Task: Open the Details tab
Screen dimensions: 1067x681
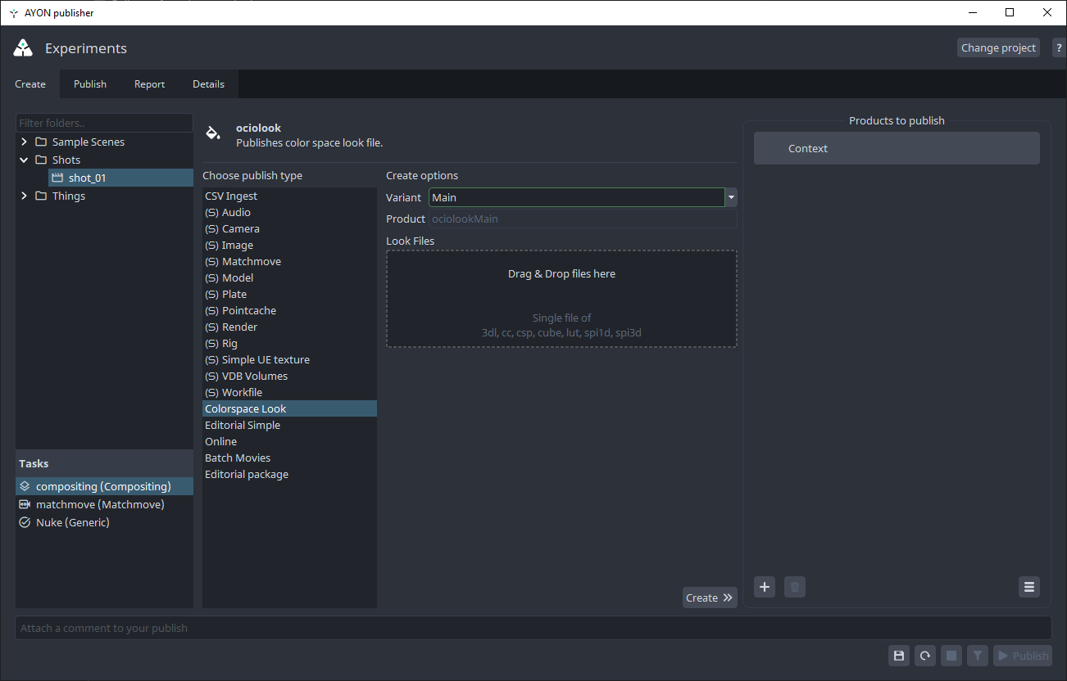Action: tap(208, 84)
